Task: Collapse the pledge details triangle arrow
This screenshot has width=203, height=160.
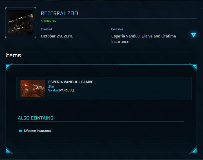Action: coord(193,35)
